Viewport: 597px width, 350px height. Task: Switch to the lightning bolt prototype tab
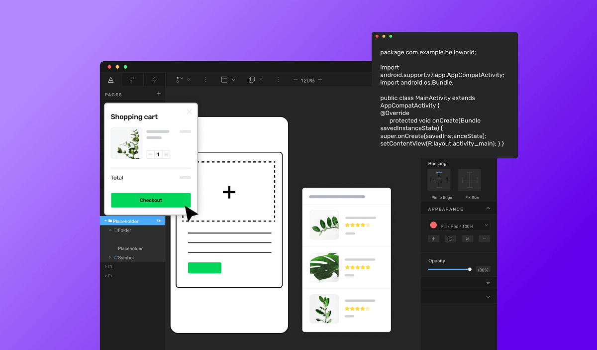(x=154, y=80)
